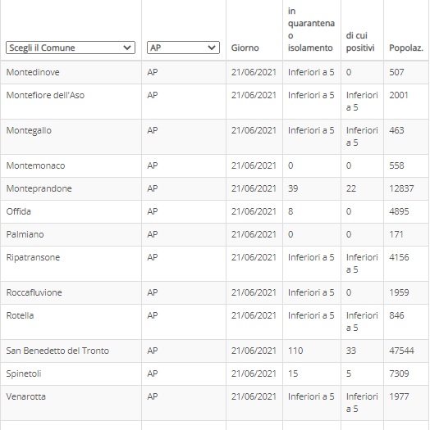Click the in quarantena o isolamento header
Viewport: 430px width, 430px height.
click(x=311, y=29)
